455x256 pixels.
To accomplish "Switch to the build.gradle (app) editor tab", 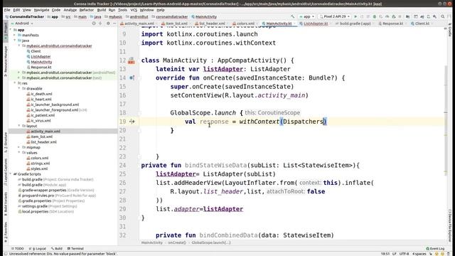I will pos(355,23).
